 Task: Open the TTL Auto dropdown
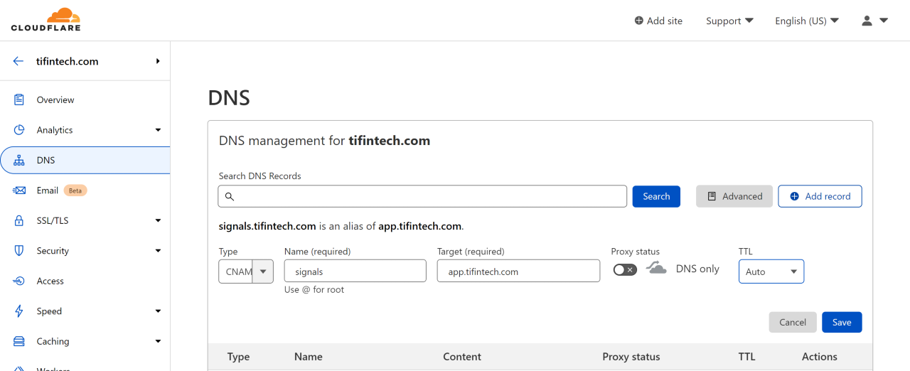[771, 271]
